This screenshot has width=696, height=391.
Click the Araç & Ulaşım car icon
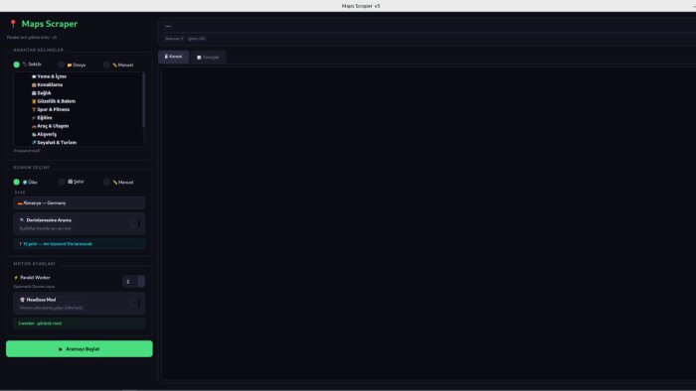tap(34, 126)
